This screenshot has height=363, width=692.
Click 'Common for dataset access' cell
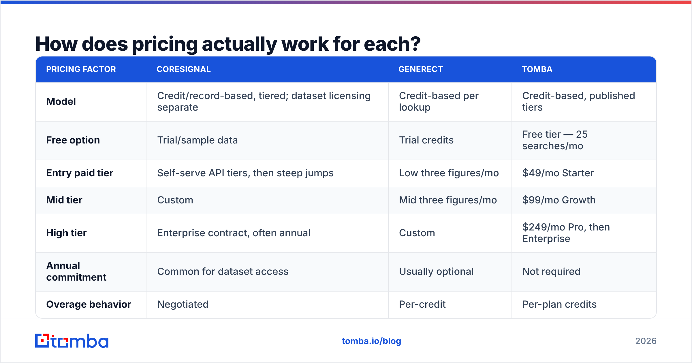(223, 271)
